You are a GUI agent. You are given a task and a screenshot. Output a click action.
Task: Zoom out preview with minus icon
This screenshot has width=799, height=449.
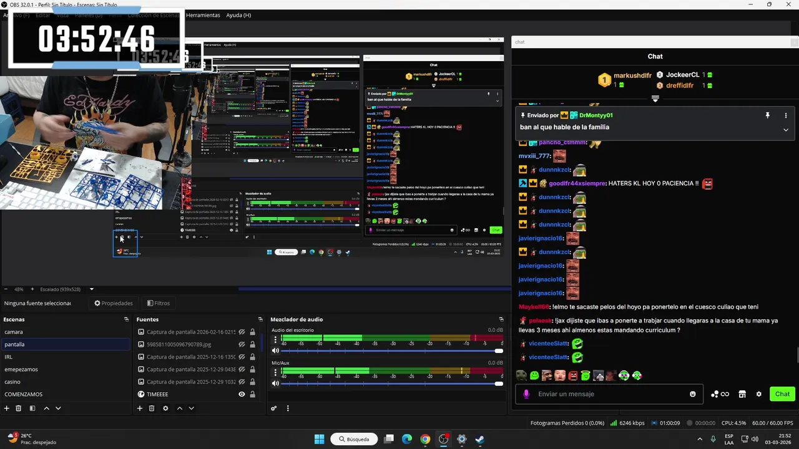pos(6,289)
